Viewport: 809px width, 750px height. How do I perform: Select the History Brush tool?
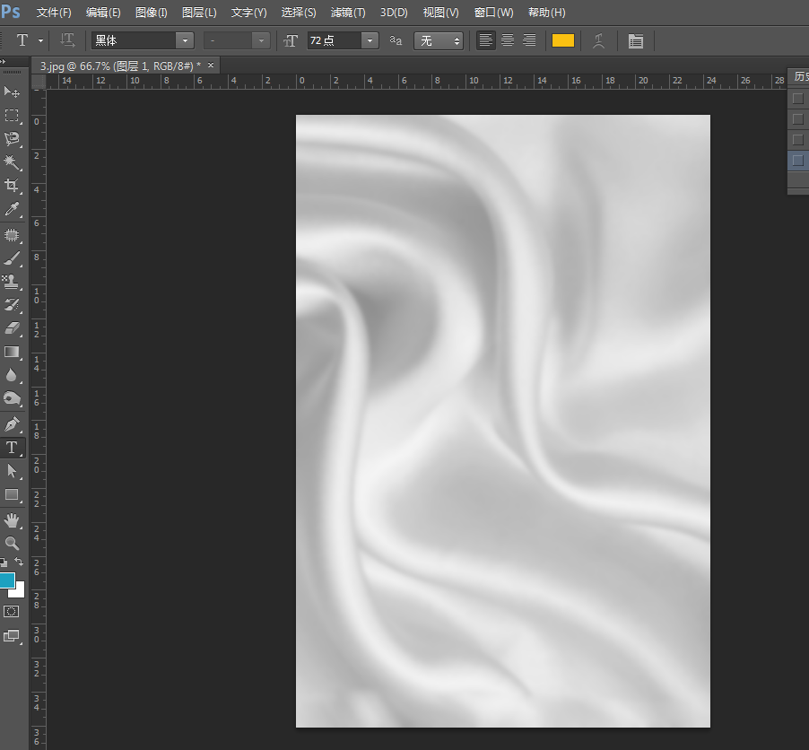point(12,305)
